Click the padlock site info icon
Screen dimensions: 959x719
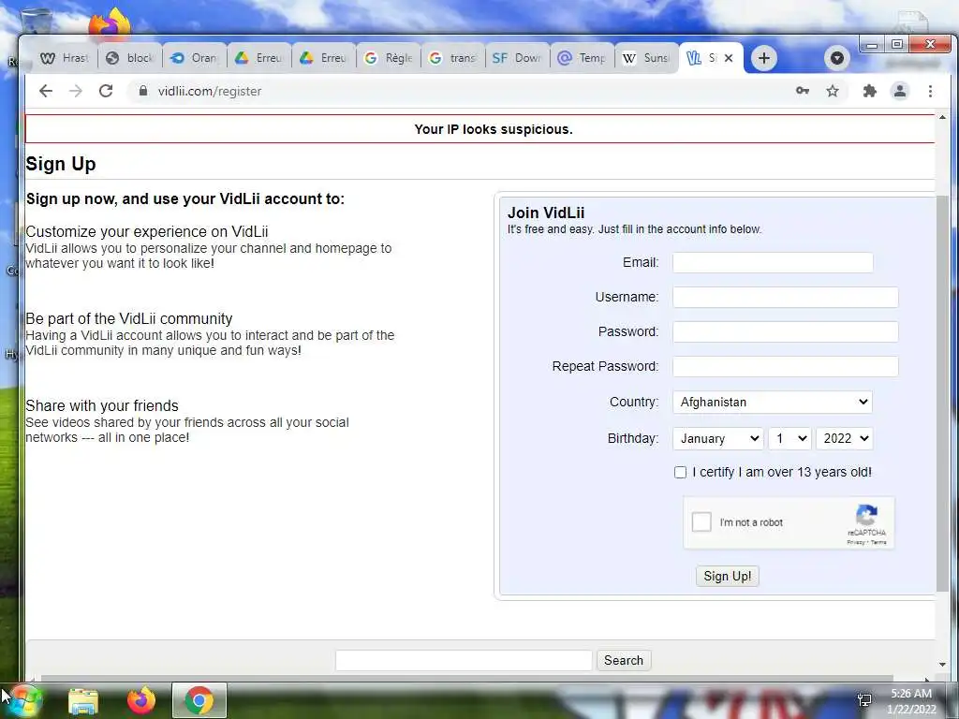tap(143, 91)
